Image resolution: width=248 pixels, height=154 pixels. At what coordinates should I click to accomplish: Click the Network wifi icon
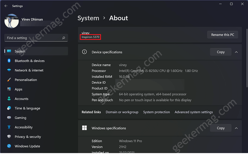(x=9, y=70)
